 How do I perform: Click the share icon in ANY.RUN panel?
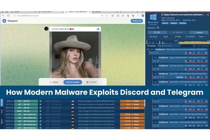click(208, 15)
